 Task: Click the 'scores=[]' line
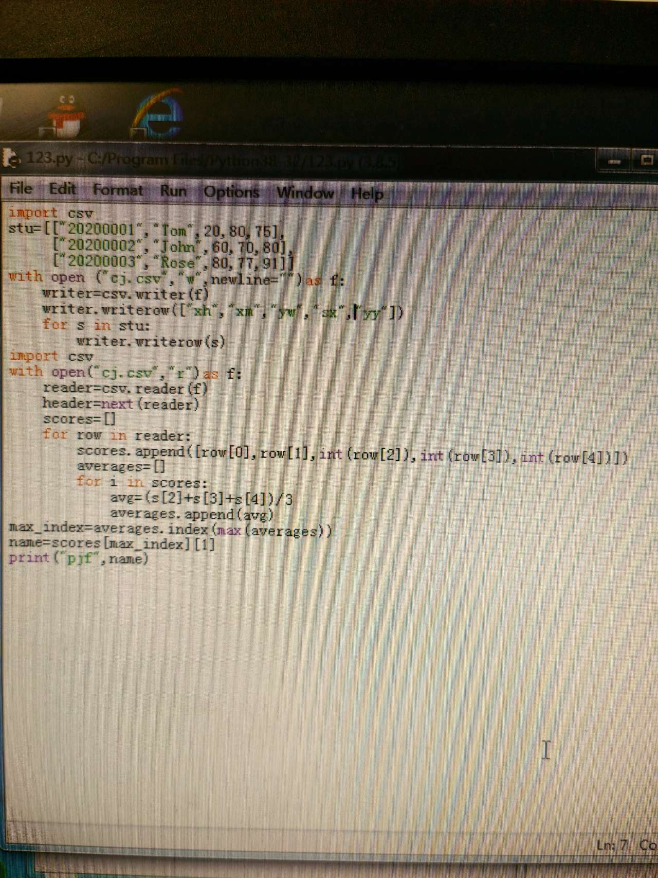(80, 419)
